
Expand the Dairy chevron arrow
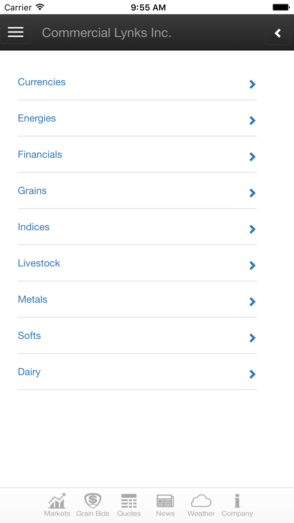point(252,374)
